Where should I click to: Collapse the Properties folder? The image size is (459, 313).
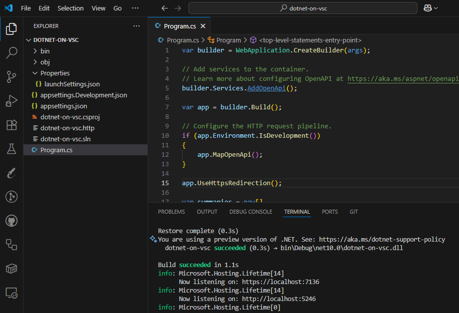(x=55, y=73)
